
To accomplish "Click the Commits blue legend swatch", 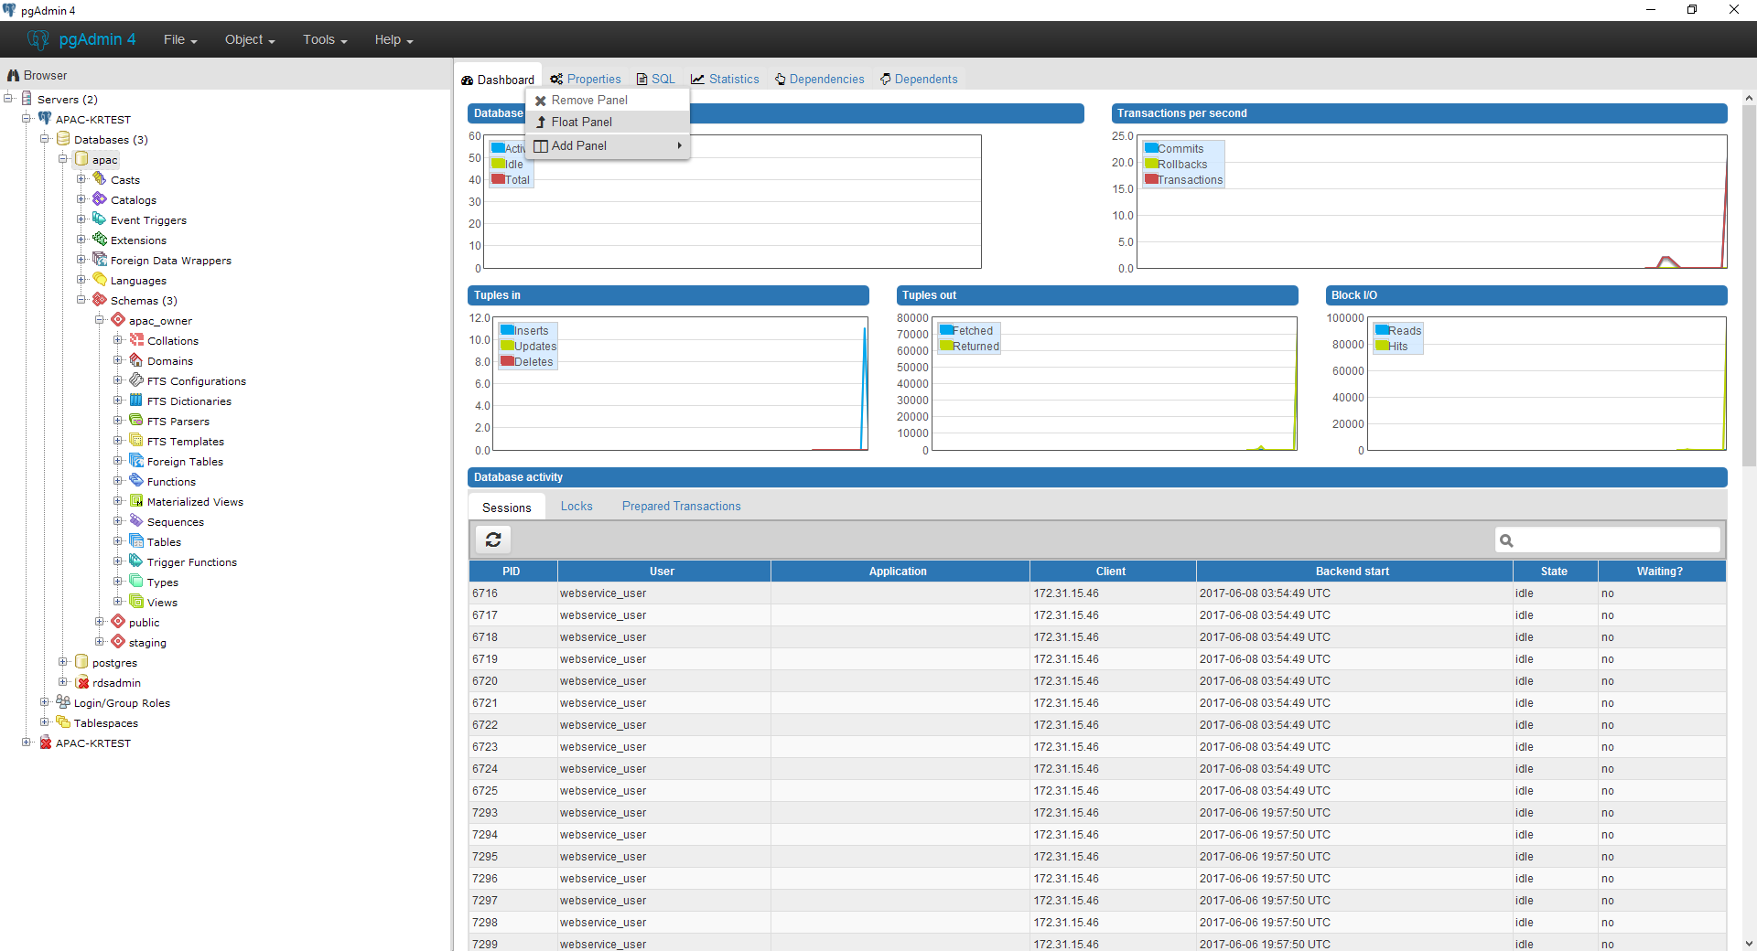I will 1151,148.
